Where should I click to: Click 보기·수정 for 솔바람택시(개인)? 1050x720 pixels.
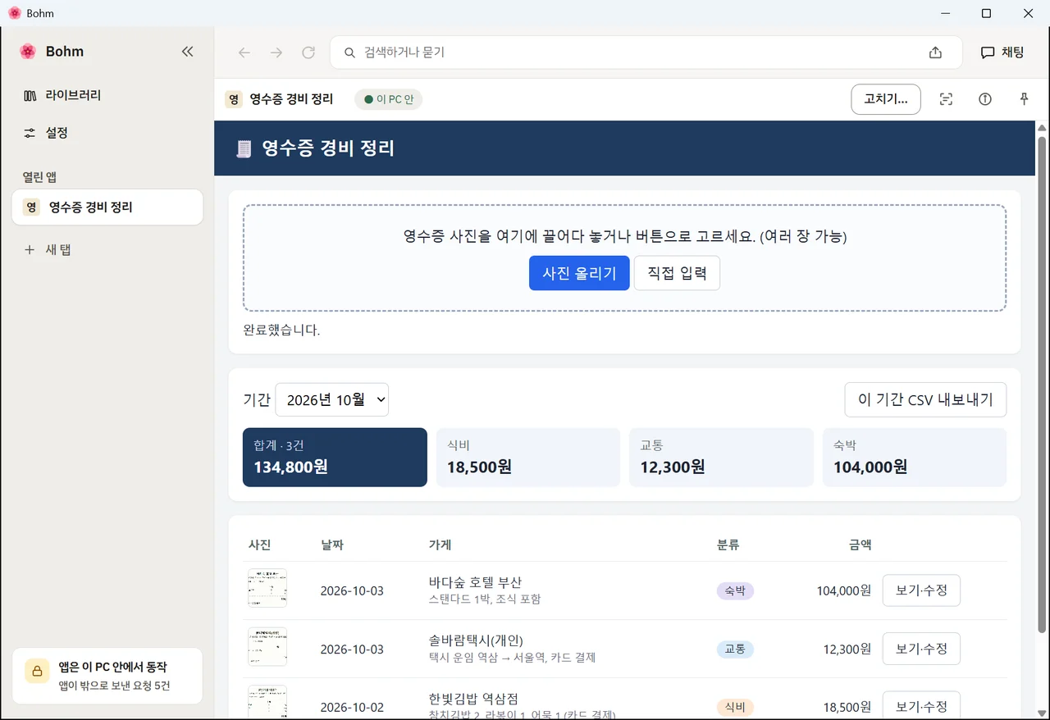coord(921,649)
